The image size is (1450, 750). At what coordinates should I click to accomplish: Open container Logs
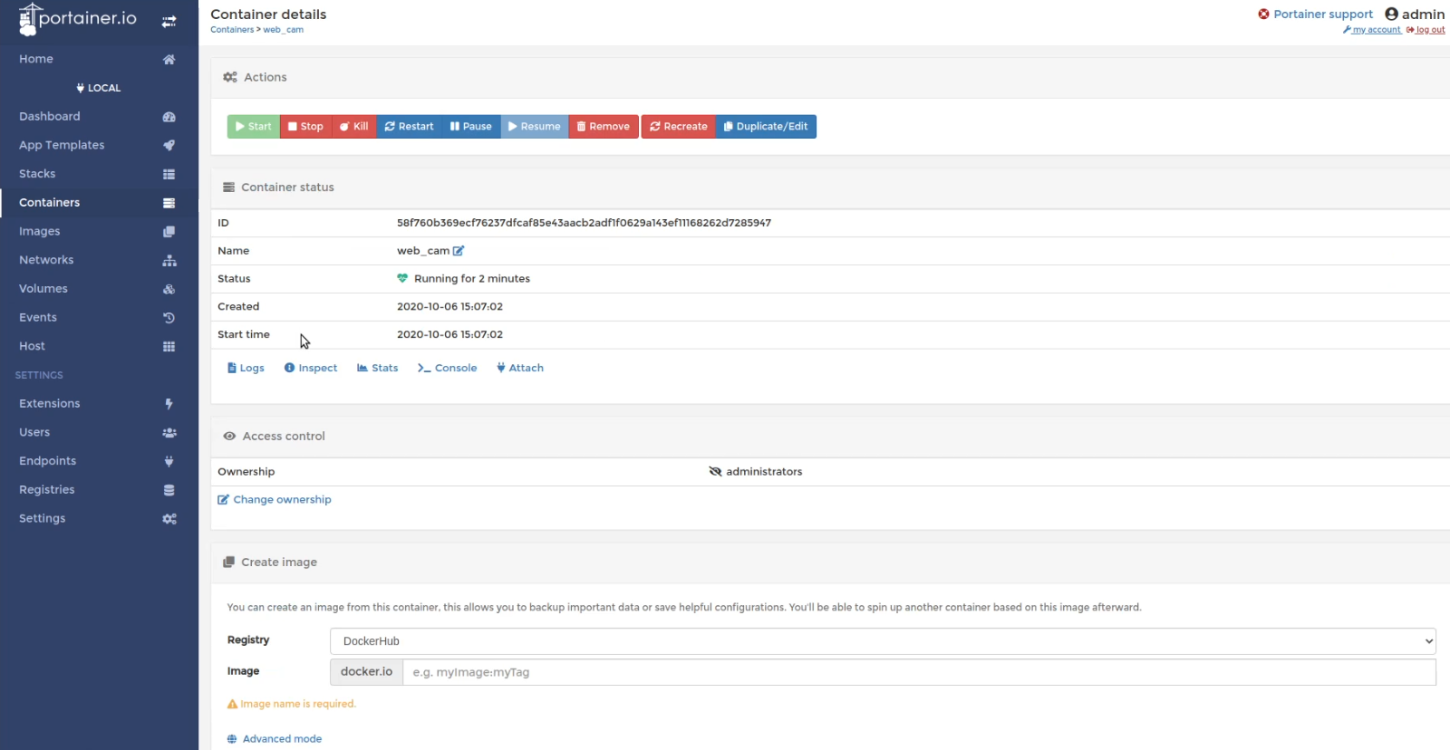246,368
